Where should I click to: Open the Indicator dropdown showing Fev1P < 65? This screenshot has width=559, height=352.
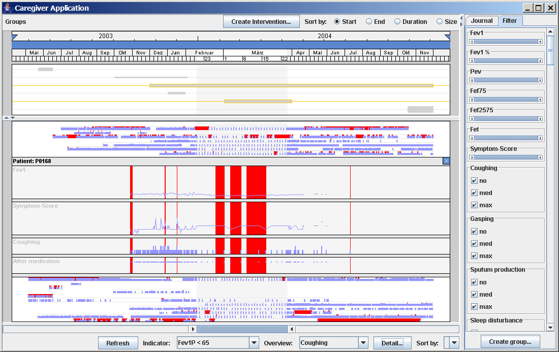tap(254, 343)
